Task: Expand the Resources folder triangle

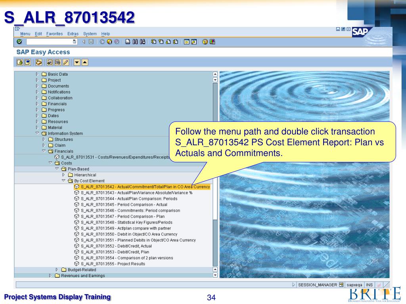Action: (37, 122)
